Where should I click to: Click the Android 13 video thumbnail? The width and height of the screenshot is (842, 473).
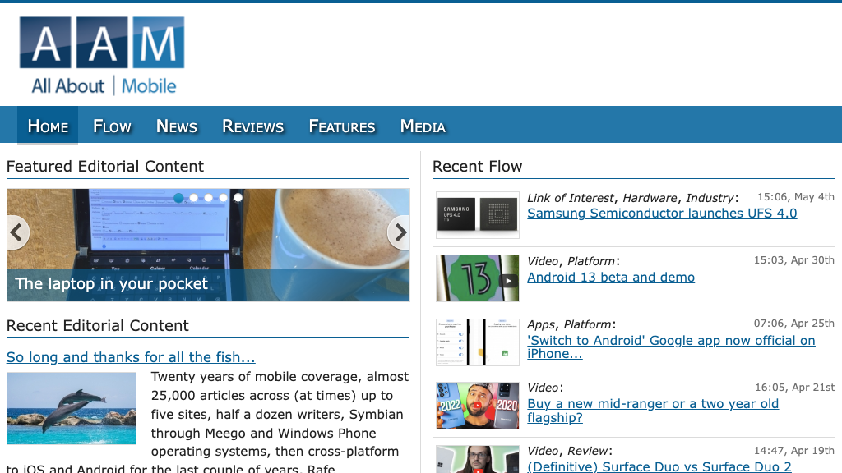click(x=478, y=278)
